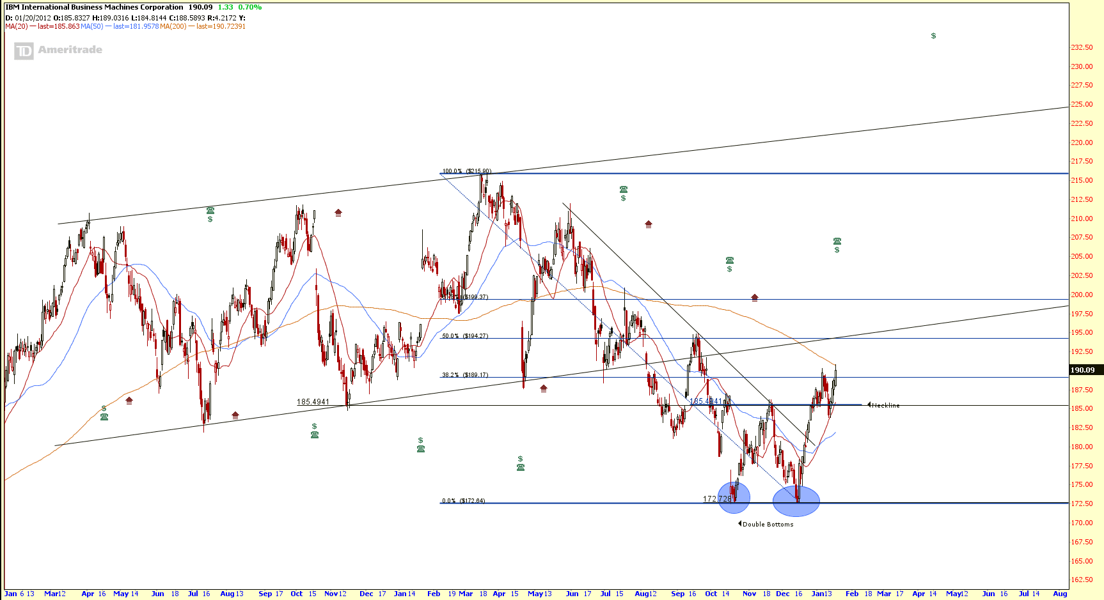Click the date value 01/20/2012
The height and width of the screenshot is (600, 1104).
33,18
